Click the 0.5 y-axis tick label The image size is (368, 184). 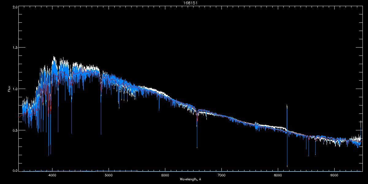click(15, 130)
